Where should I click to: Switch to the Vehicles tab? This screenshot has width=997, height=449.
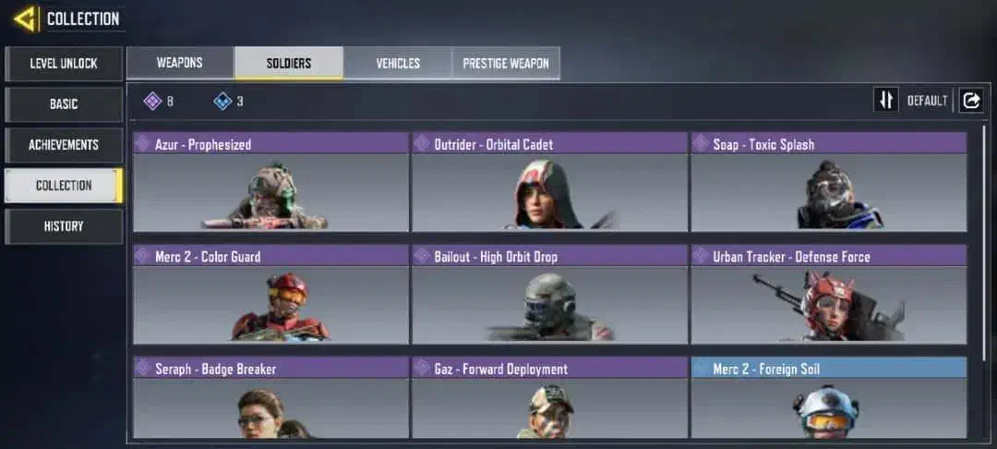[397, 63]
